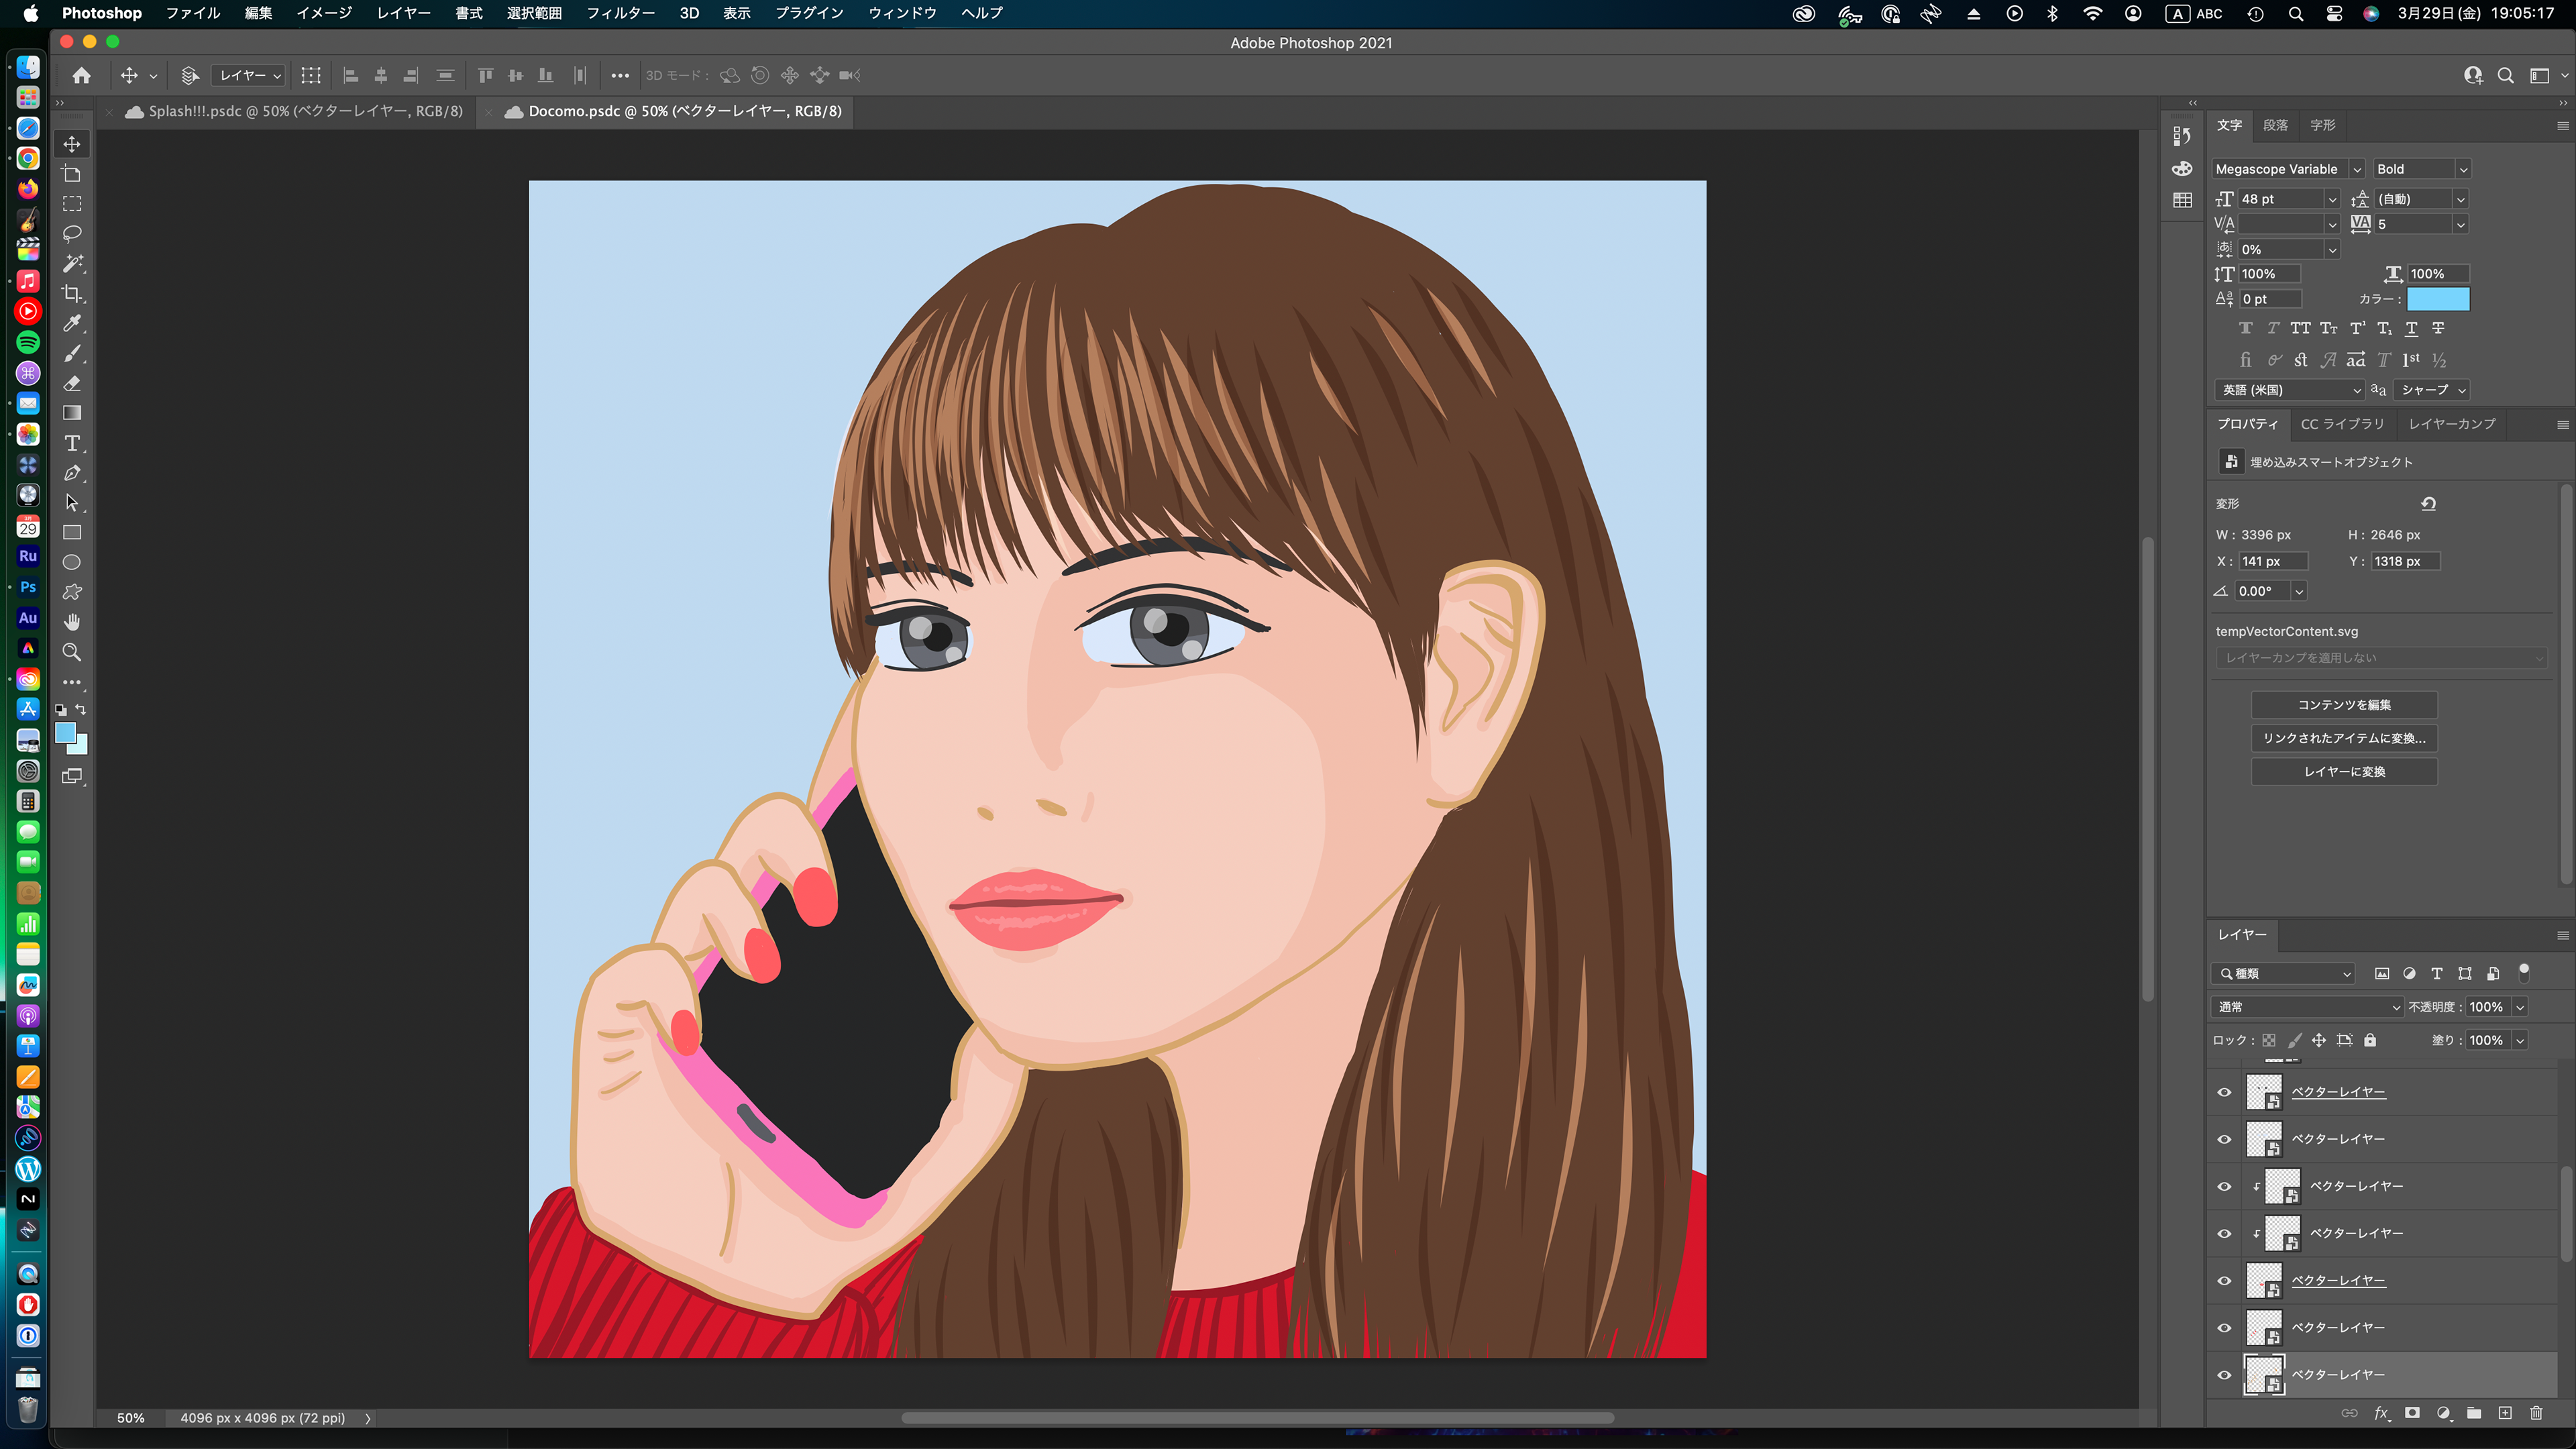Image resolution: width=2576 pixels, height=1449 pixels.
Task: Click the レイヤーに変換 button
Action: [2344, 772]
